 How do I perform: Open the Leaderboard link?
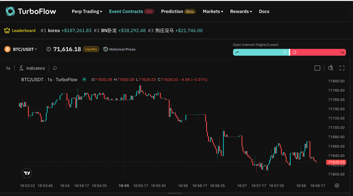[23, 31]
